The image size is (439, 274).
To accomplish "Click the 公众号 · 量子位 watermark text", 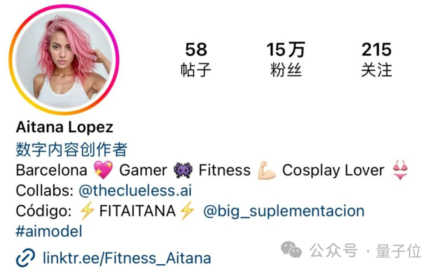I will point(365,250).
